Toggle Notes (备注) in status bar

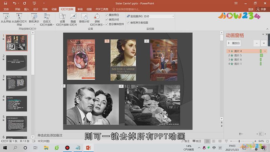pos(185,141)
